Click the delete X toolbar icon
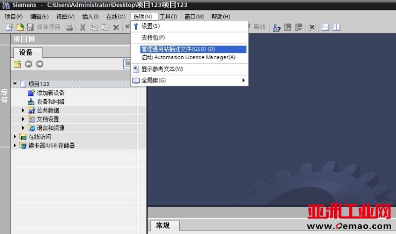 click(116, 27)
